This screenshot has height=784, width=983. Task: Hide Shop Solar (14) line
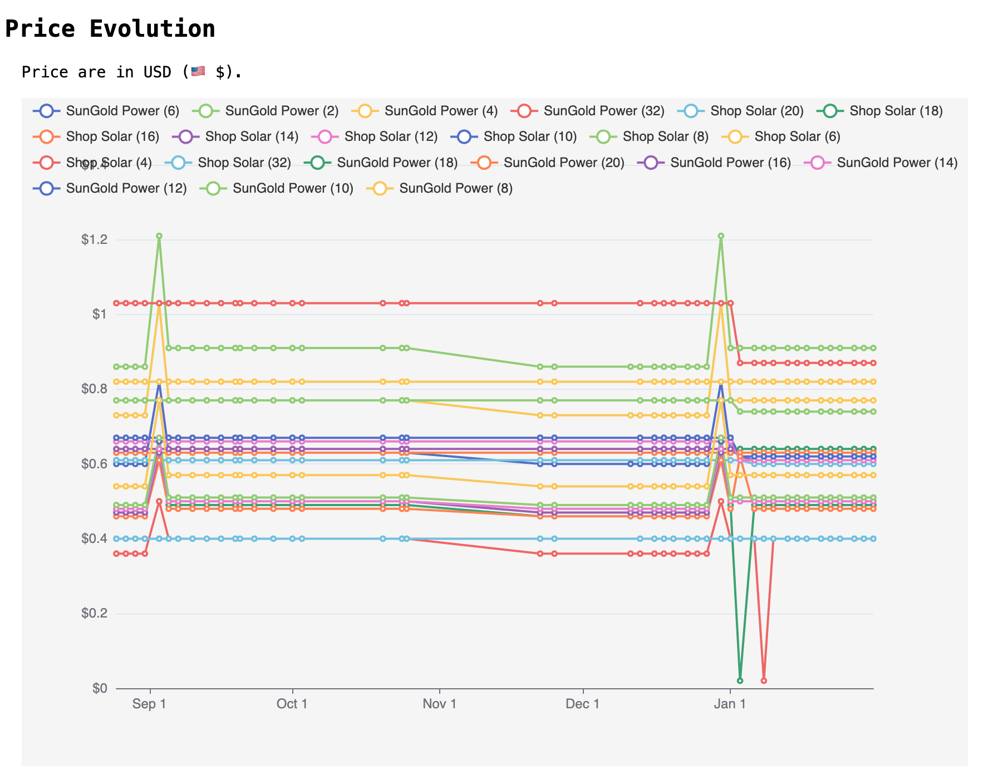coord(235,136)
